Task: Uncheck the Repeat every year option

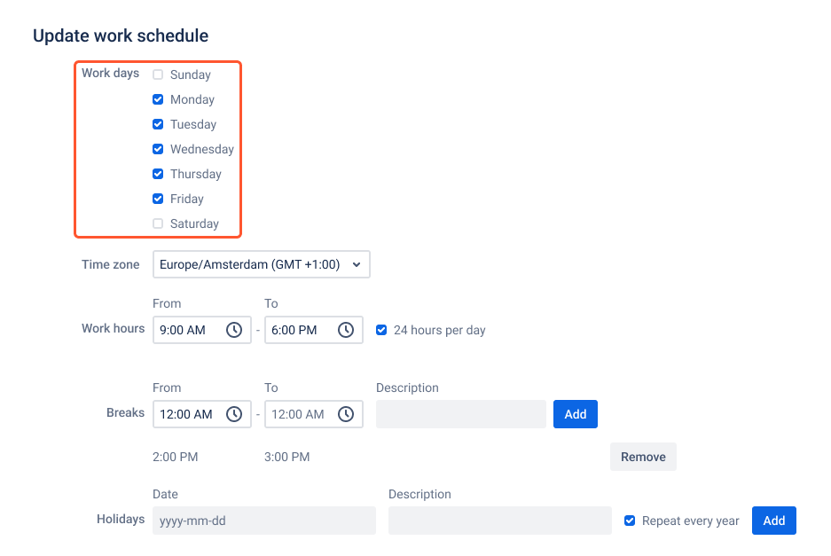Action: pyautogui.click(x=630, y=521)
